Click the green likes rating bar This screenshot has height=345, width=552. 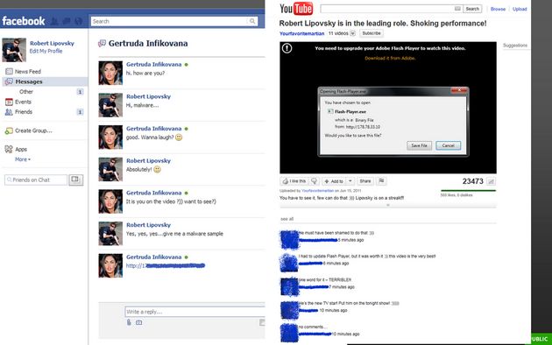tap(468, 191)
